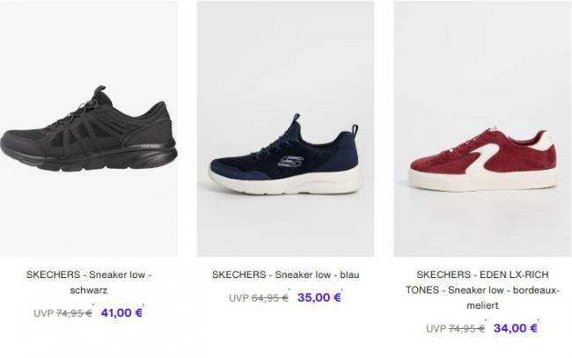Click the word 'schwarz' under the black shoe
572x358 pixels.
pyautogui.click(x=89, y=290)
